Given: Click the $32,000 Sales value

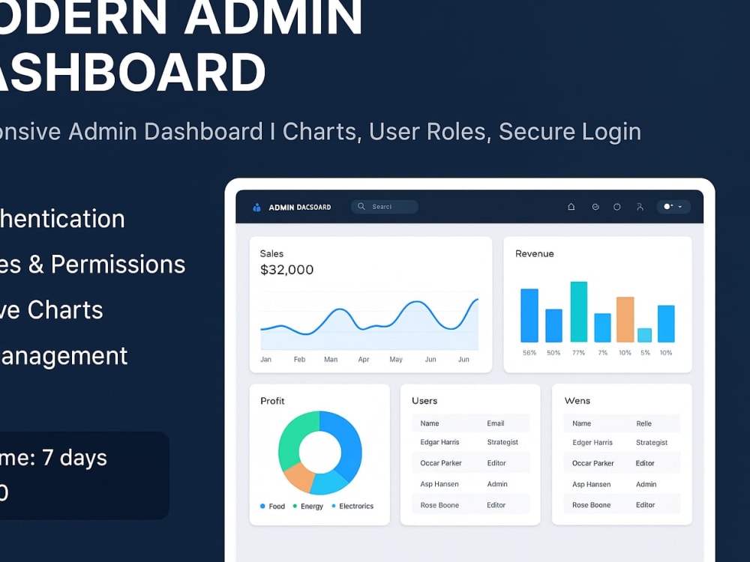Looking at the screenshot, I should tap(286, 270).
